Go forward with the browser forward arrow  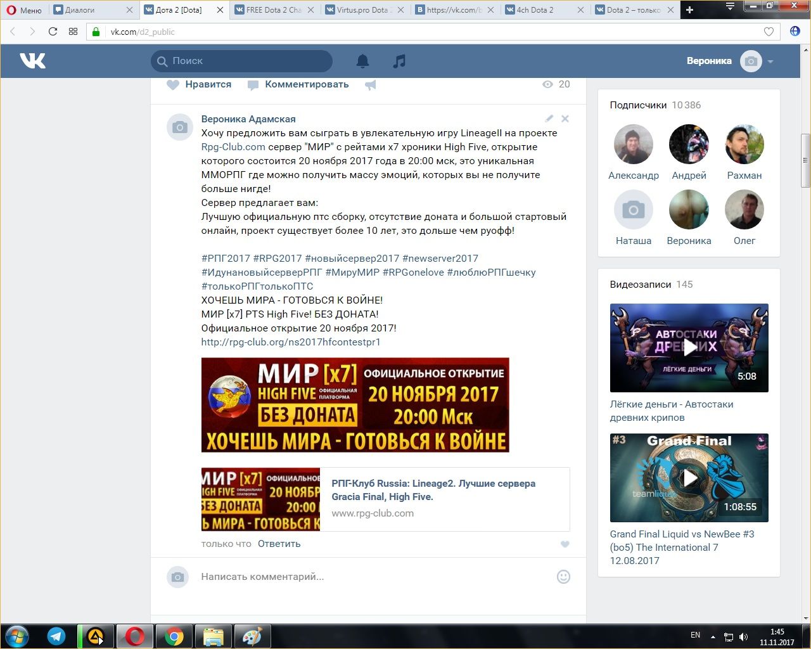[32, 32]
